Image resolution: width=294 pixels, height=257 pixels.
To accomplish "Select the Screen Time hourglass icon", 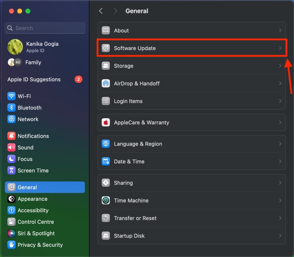I will (11, 170).
